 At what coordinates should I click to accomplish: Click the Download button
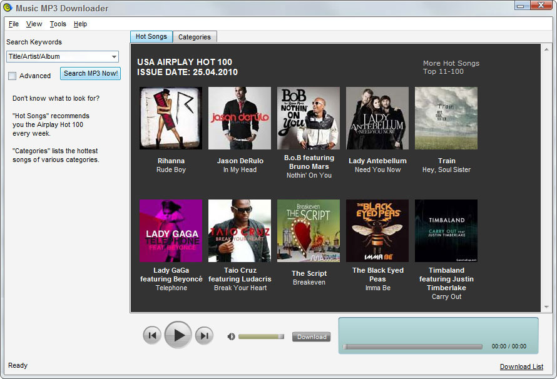point(312,336)
